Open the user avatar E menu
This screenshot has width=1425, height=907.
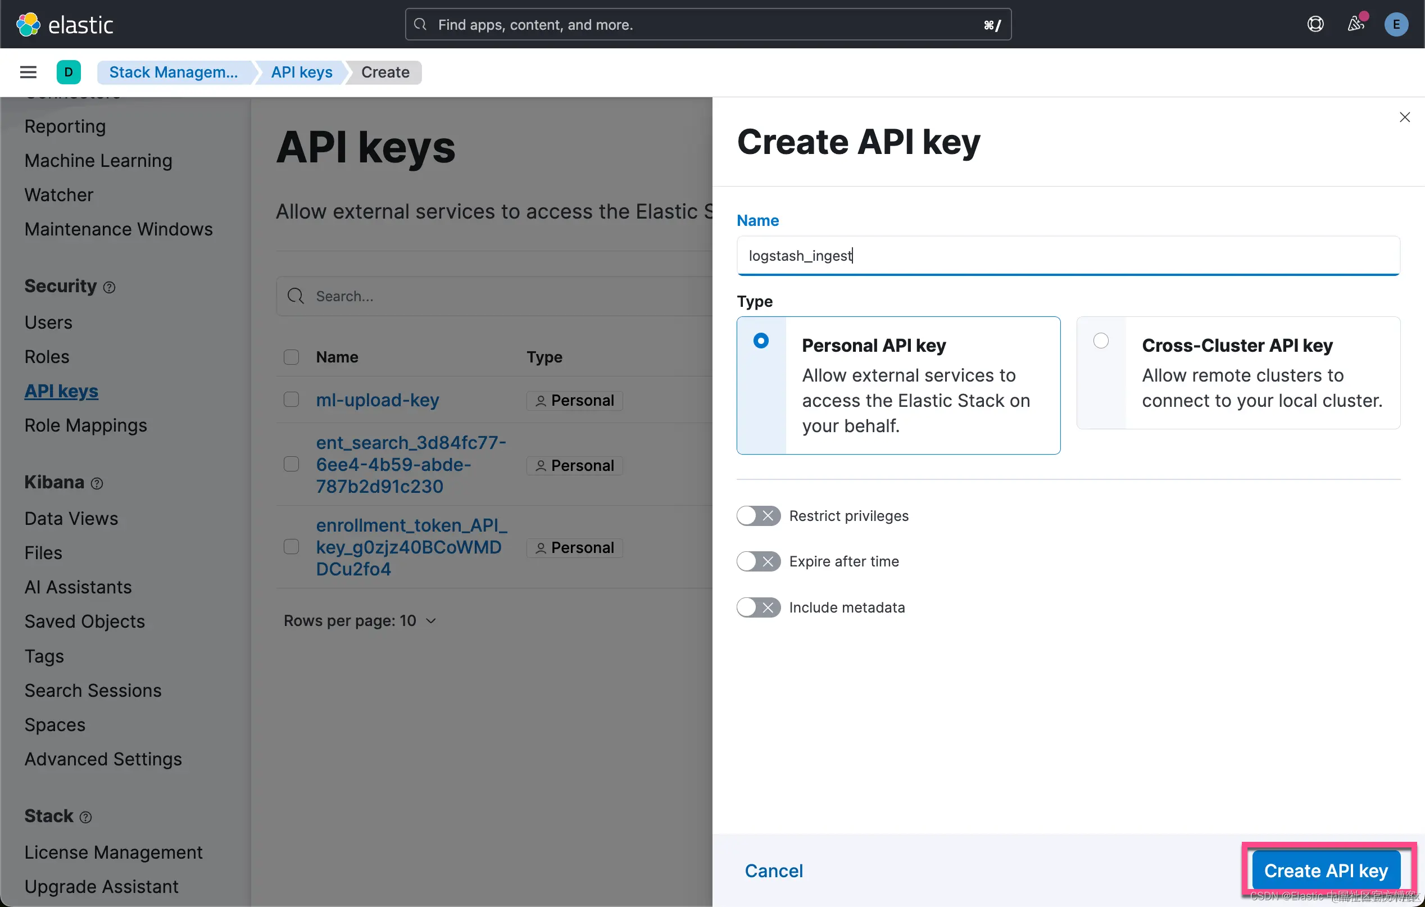coord(1396,24)
